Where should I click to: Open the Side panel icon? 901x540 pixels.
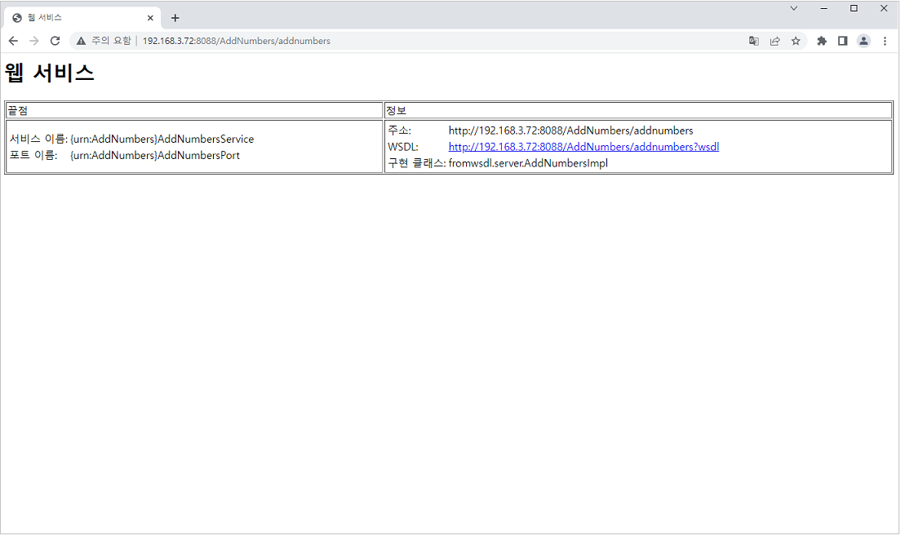[842, 41]
